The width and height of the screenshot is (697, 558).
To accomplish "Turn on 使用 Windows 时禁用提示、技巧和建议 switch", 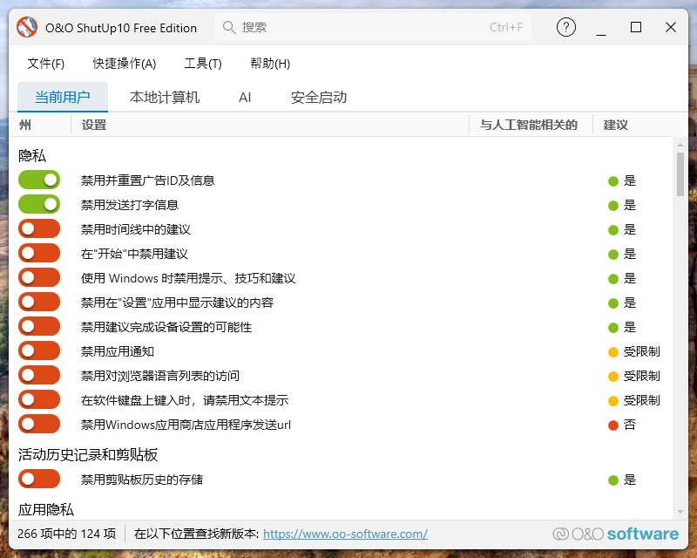I will click(39, 277).
